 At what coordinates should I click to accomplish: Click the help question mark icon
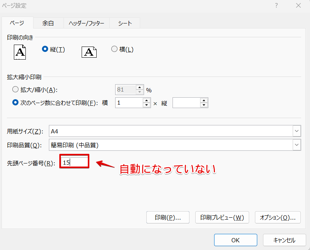(276, 5)
